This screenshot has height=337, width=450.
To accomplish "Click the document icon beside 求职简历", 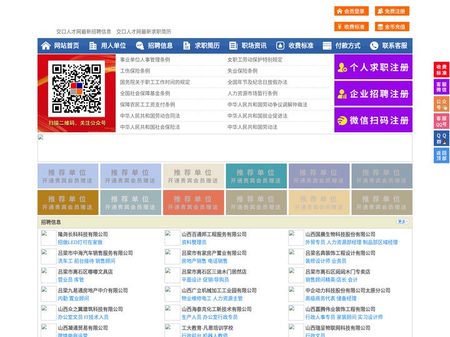I will click(x=186, y=46).
